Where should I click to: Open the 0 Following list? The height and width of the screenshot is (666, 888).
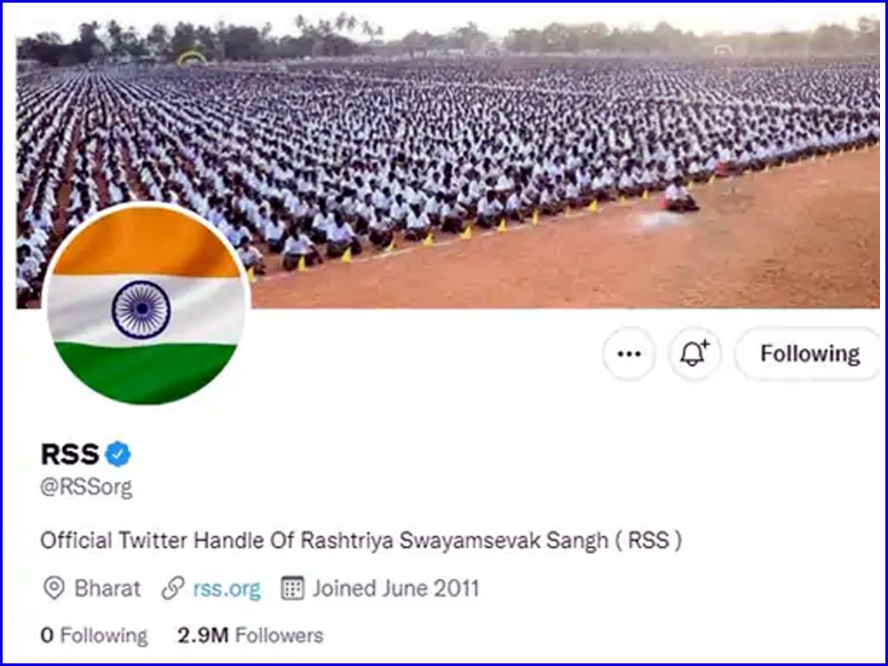(94, 636)
